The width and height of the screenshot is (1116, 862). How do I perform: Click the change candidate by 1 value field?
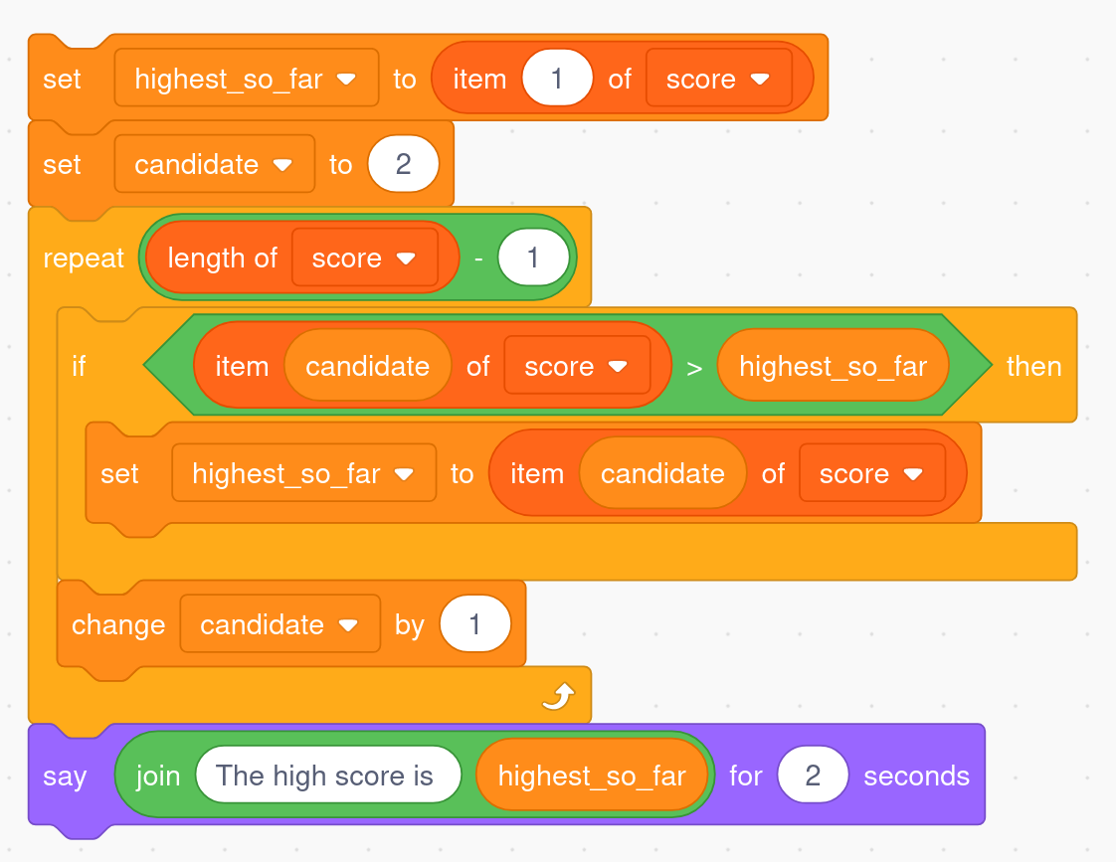click(x=474, y=625)
